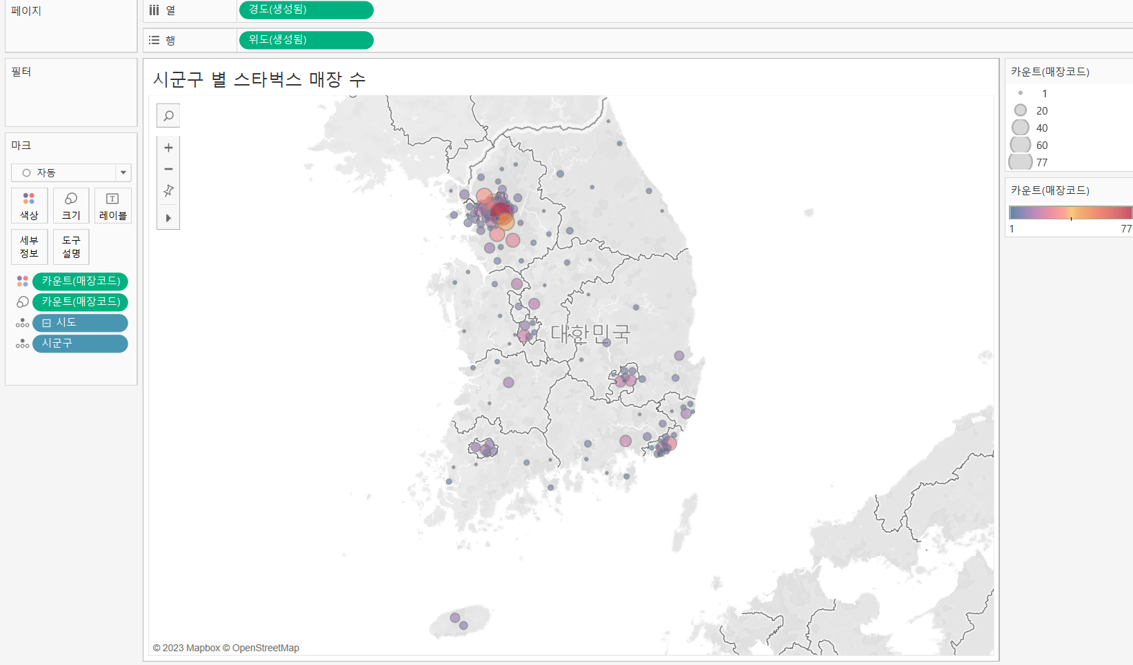Zoom out with the map minus button

click(x=168, y=169)
